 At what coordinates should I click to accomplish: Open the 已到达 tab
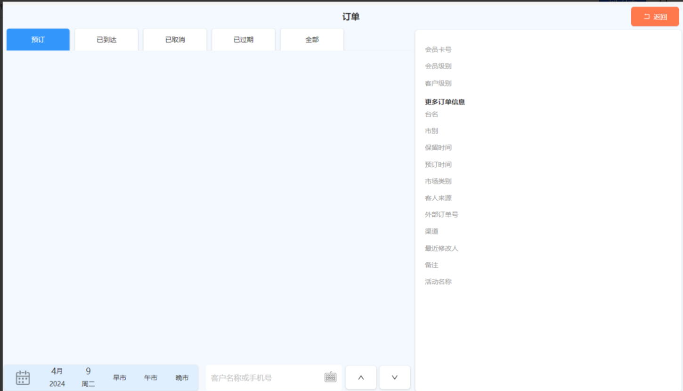point(106,40)
